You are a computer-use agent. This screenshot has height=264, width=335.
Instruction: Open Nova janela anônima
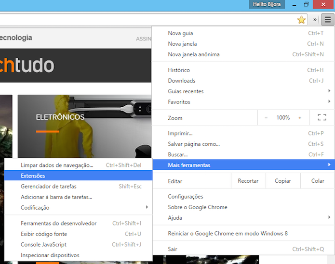click(243, 54)
